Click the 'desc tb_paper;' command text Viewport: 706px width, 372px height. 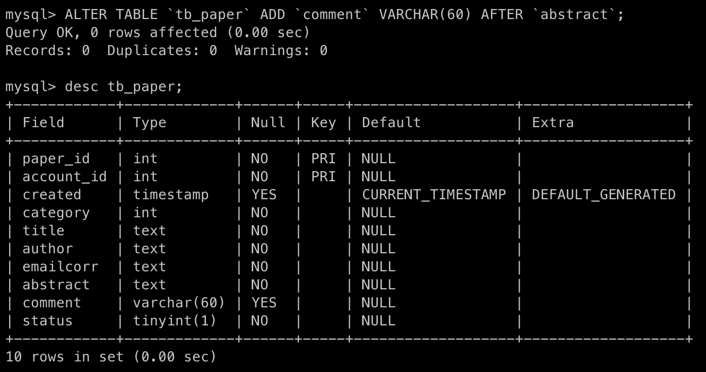coord(124,86)
